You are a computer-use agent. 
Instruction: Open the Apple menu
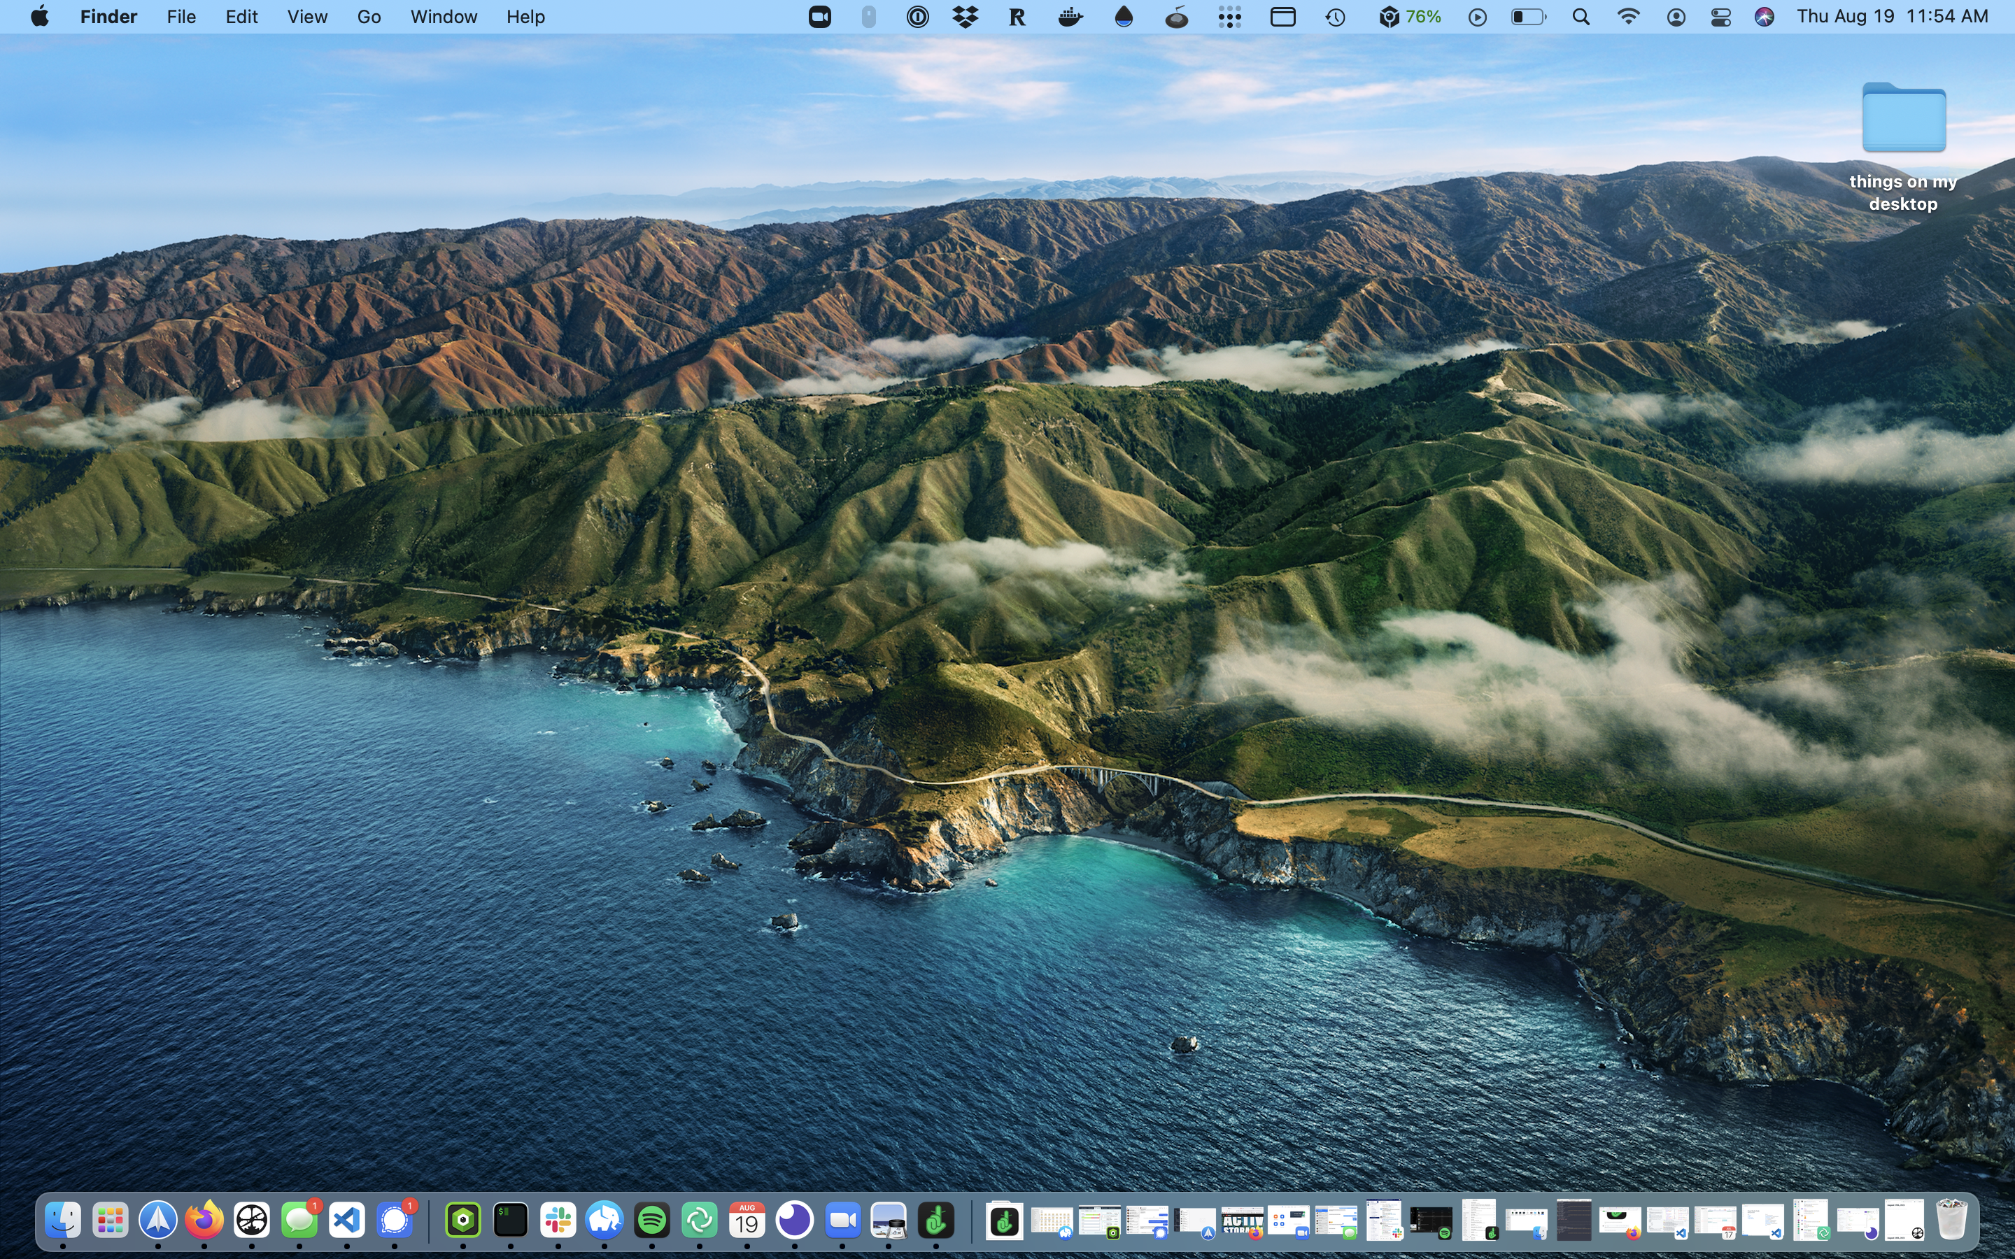39,17
